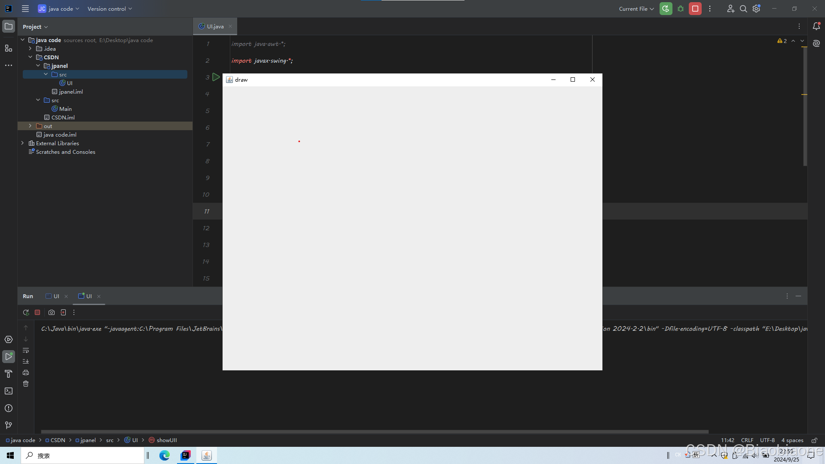
Task: Open the Terminal tool window
Action: click(9, 391)
